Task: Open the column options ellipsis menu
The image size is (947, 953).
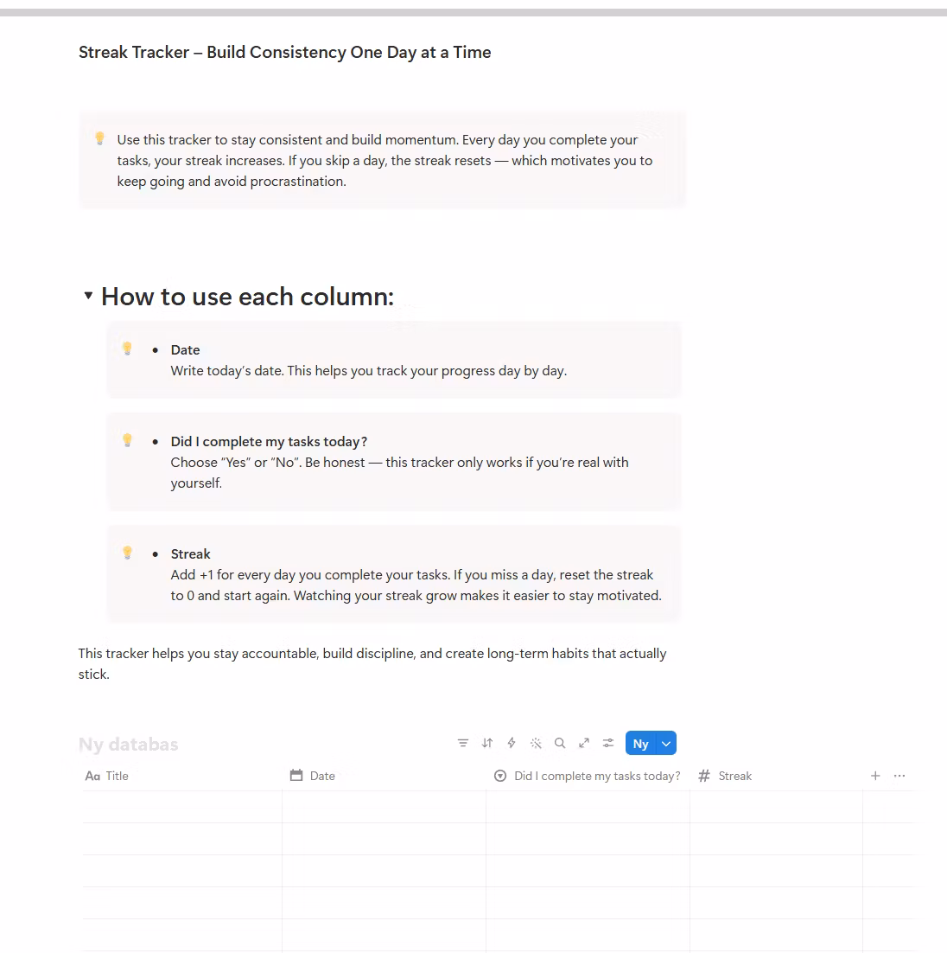Action: coord(899,776)
